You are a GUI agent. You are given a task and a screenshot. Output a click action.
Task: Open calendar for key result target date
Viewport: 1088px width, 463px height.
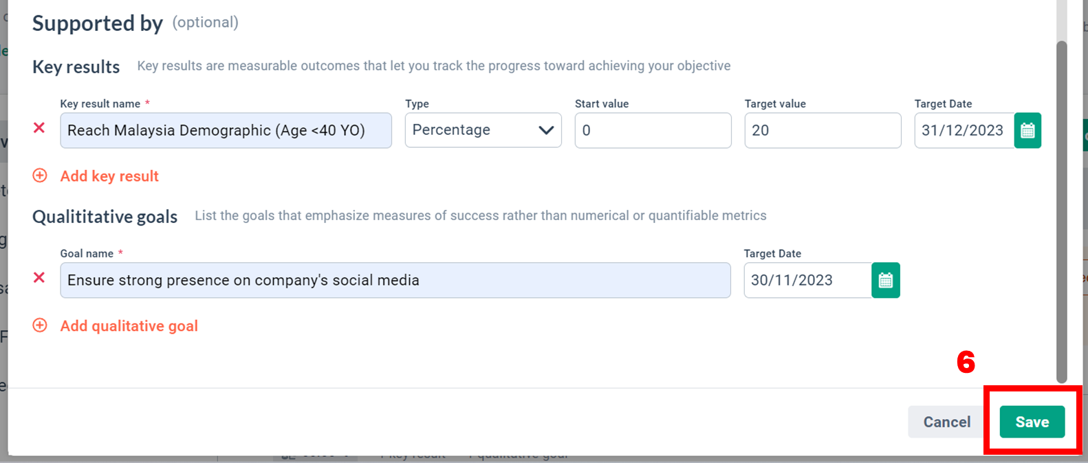click(x=1027, y=131)
